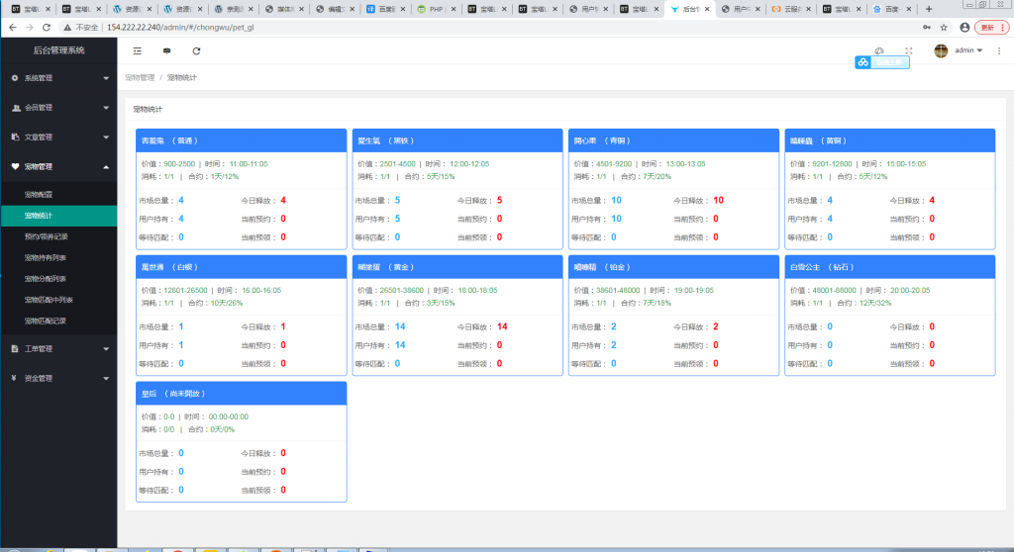Open the vertical three-dot menu beside admin
Viewport: 1014px width, 552px height.
pyautogui.click(x=999, y=50)
